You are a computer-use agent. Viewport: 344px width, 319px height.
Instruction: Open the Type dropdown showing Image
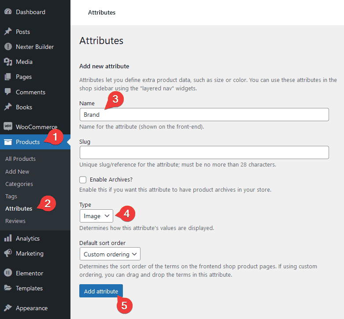pyautogui.click(x=96, y=216)
